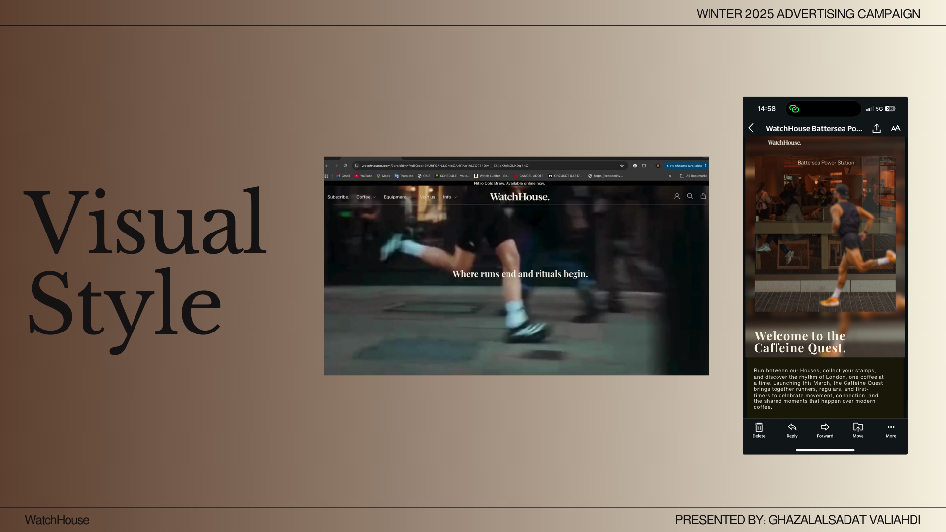Click the Visit us navigation link
This screenshot has width=946, height=532.
pos(428,197)
